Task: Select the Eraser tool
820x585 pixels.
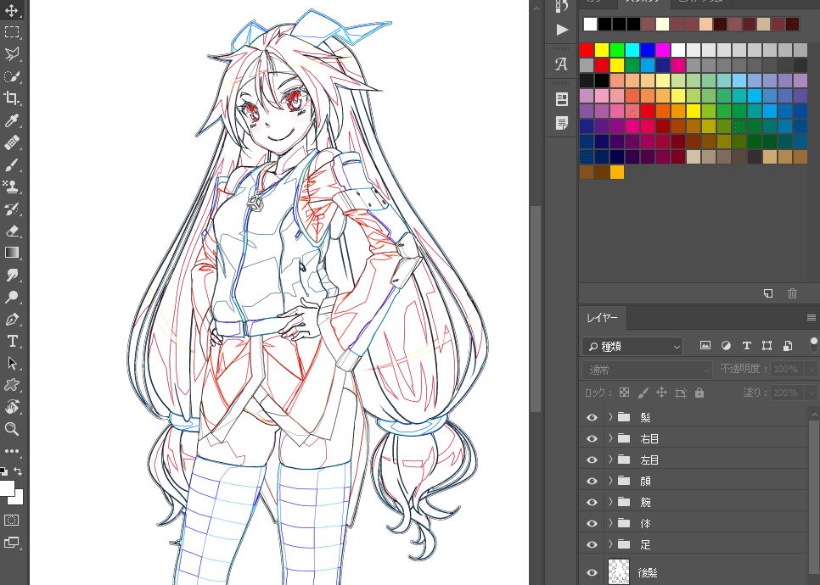Action: [12, 231]
